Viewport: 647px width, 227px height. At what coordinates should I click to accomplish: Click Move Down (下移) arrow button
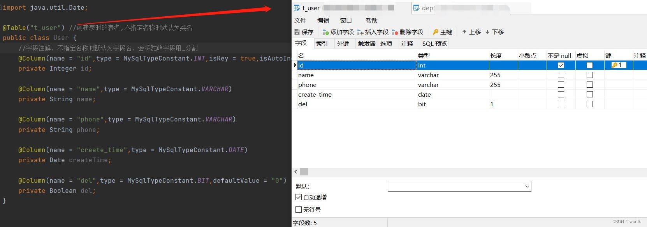click(494, 32)
